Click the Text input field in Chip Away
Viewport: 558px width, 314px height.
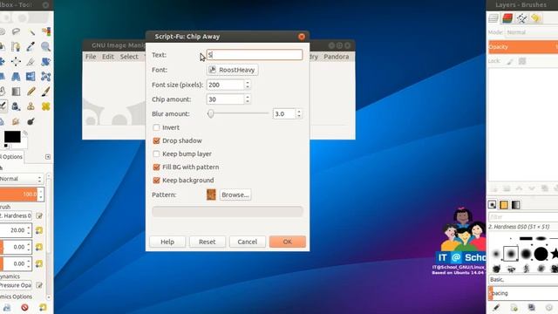point(255,54)
